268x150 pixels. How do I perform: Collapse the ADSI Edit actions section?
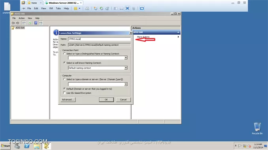pyautogui.click(x=178, y=32)
